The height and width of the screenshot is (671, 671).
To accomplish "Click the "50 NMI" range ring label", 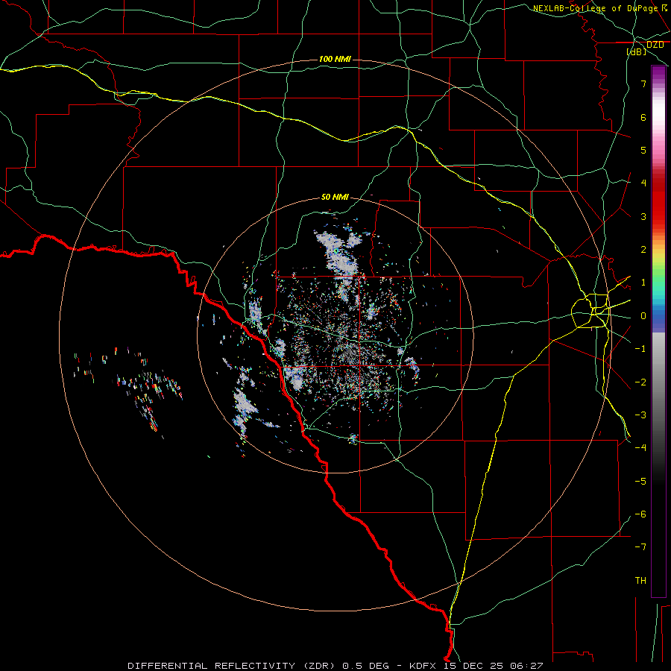I will [335, 197].
